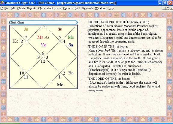
Task: Open the Windows menu
Action: pyautogui.click(x=101, y=8)
